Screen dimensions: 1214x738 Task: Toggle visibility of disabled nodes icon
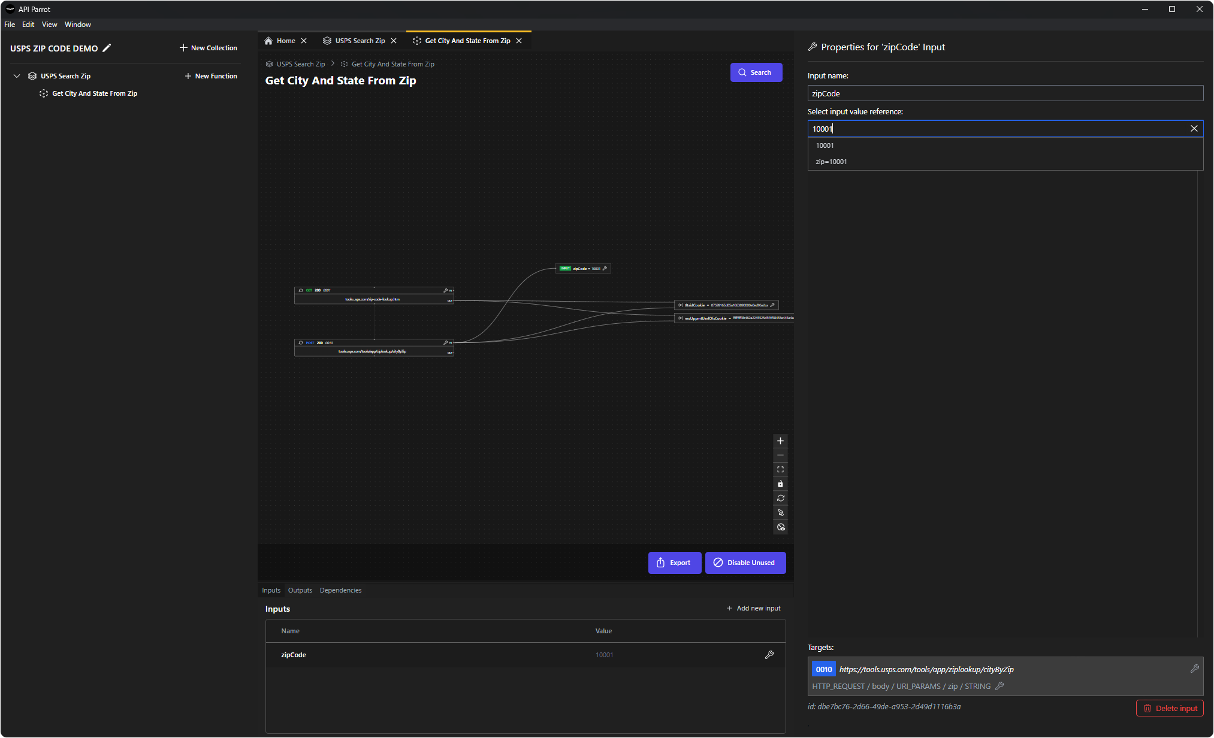[x=780, y=527]
